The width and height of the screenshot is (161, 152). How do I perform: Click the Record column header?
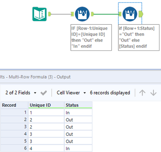tap(14, 105)
